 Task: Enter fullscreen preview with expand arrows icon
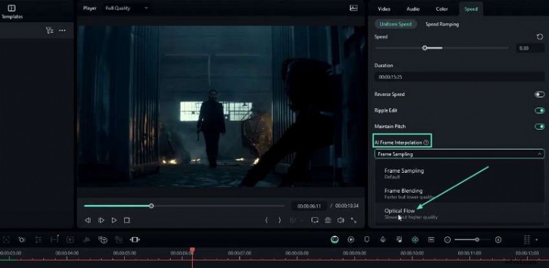click(353, 221)
